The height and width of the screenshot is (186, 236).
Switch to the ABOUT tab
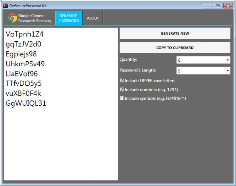click(x=93, y=18)
